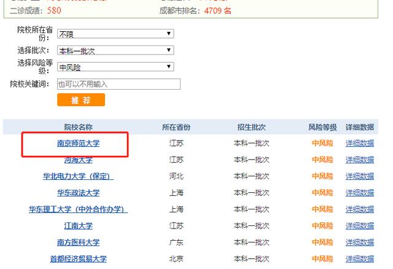Click 广东 in the 南方医科大学 row
393x269 pixels.
[x=176, y=243]
